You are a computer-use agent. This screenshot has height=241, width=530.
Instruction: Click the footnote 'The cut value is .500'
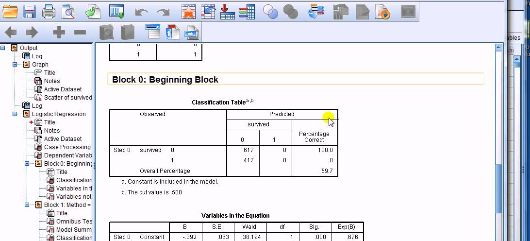[151, 192]
